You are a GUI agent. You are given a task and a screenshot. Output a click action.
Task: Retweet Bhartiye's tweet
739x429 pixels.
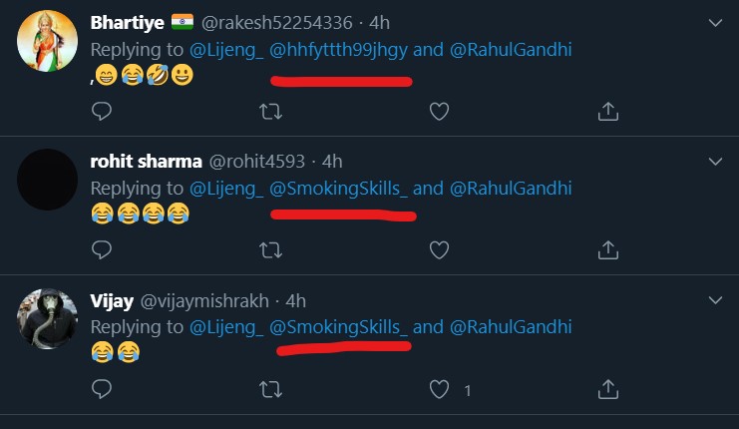270,113
